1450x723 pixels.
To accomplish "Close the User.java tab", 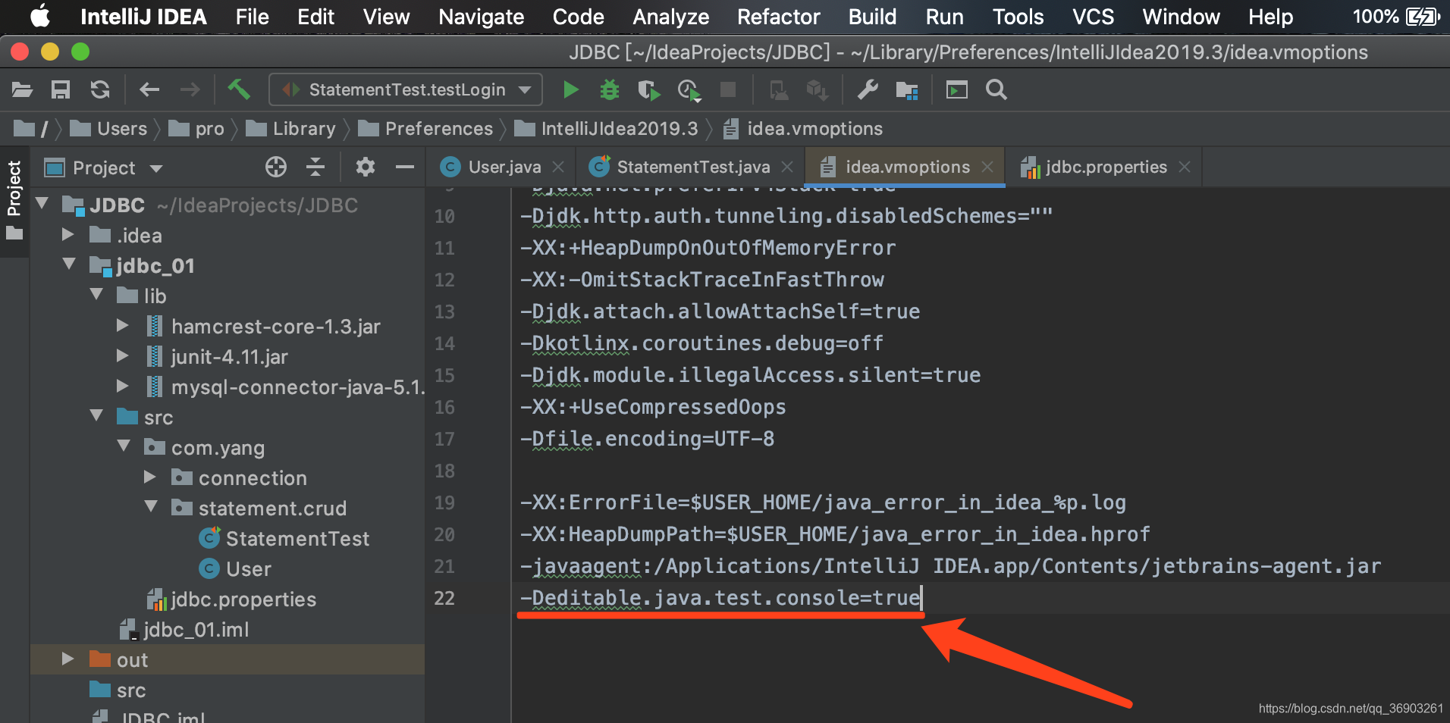I will pos(559,167).
